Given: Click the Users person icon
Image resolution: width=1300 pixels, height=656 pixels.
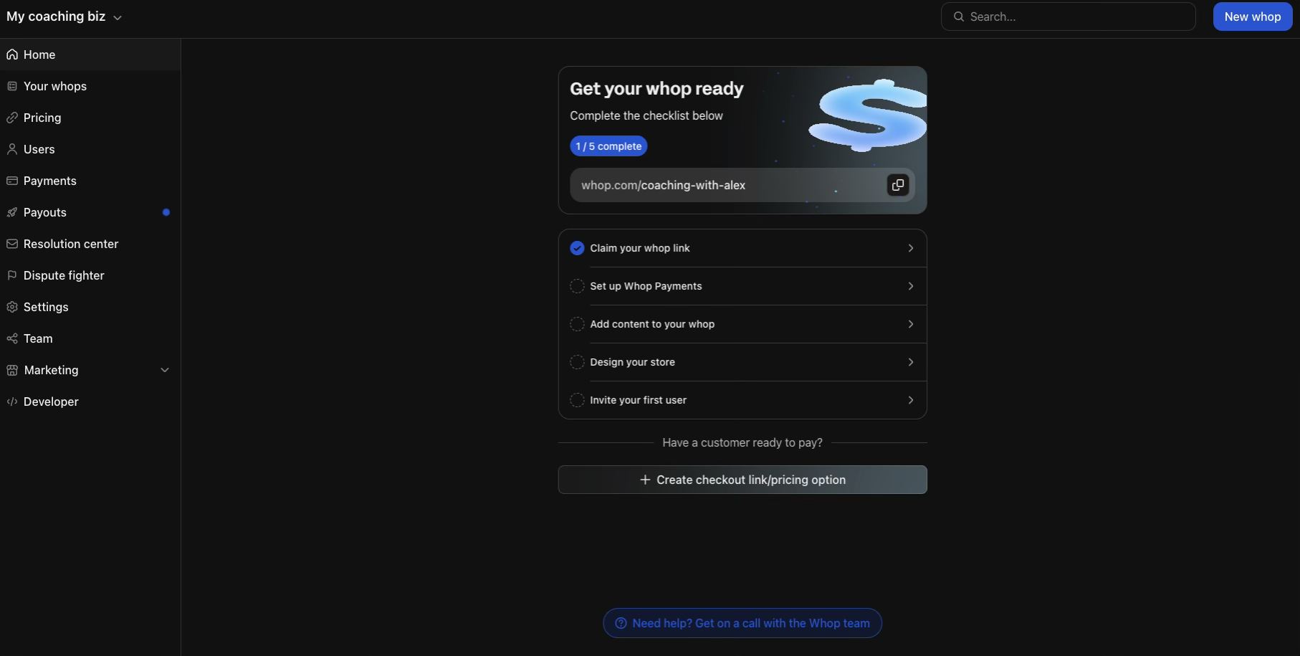Looking at the screenshot, I should pyautogui.click(x=12, y=149).
